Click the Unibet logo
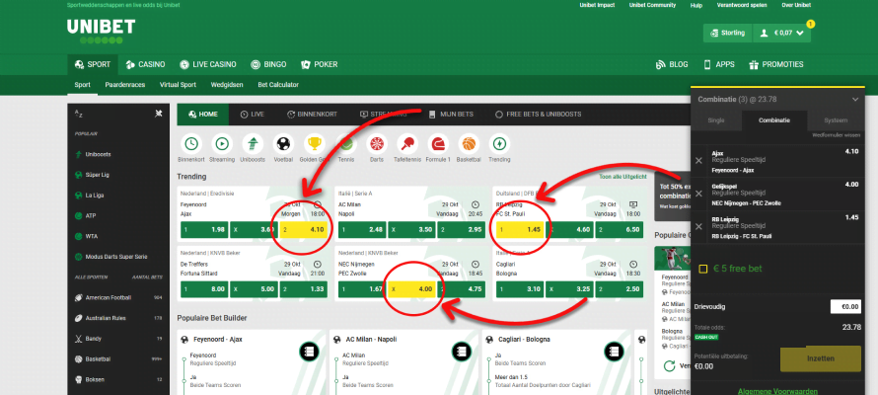Viewport: 878px width, 395px height. (101, 31)
